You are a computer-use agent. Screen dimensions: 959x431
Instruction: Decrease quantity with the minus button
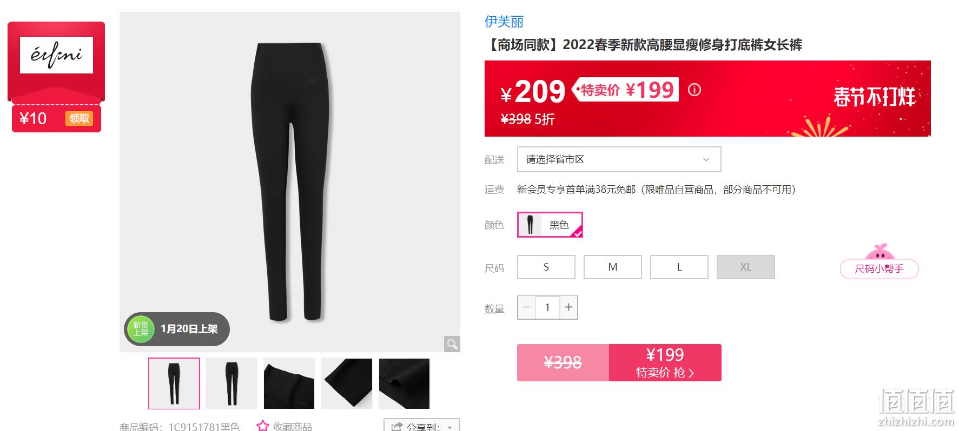pos(526,307)
